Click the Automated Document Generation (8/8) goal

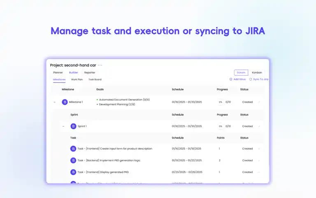pyautogui.click(x=124, y=99)
